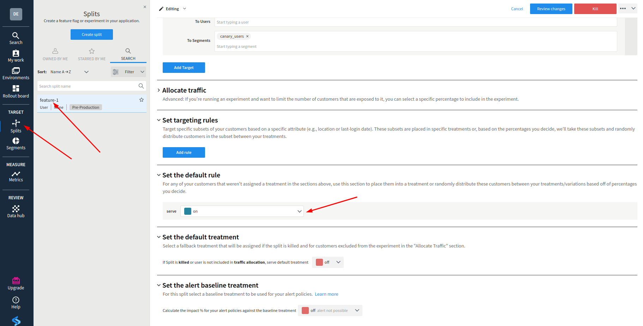Go to Environments in sidebar
This screenshot has width=643, height=326.
[16, 74]
